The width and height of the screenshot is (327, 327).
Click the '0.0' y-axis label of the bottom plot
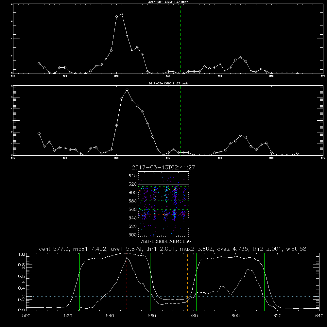[x=22, y=310]
